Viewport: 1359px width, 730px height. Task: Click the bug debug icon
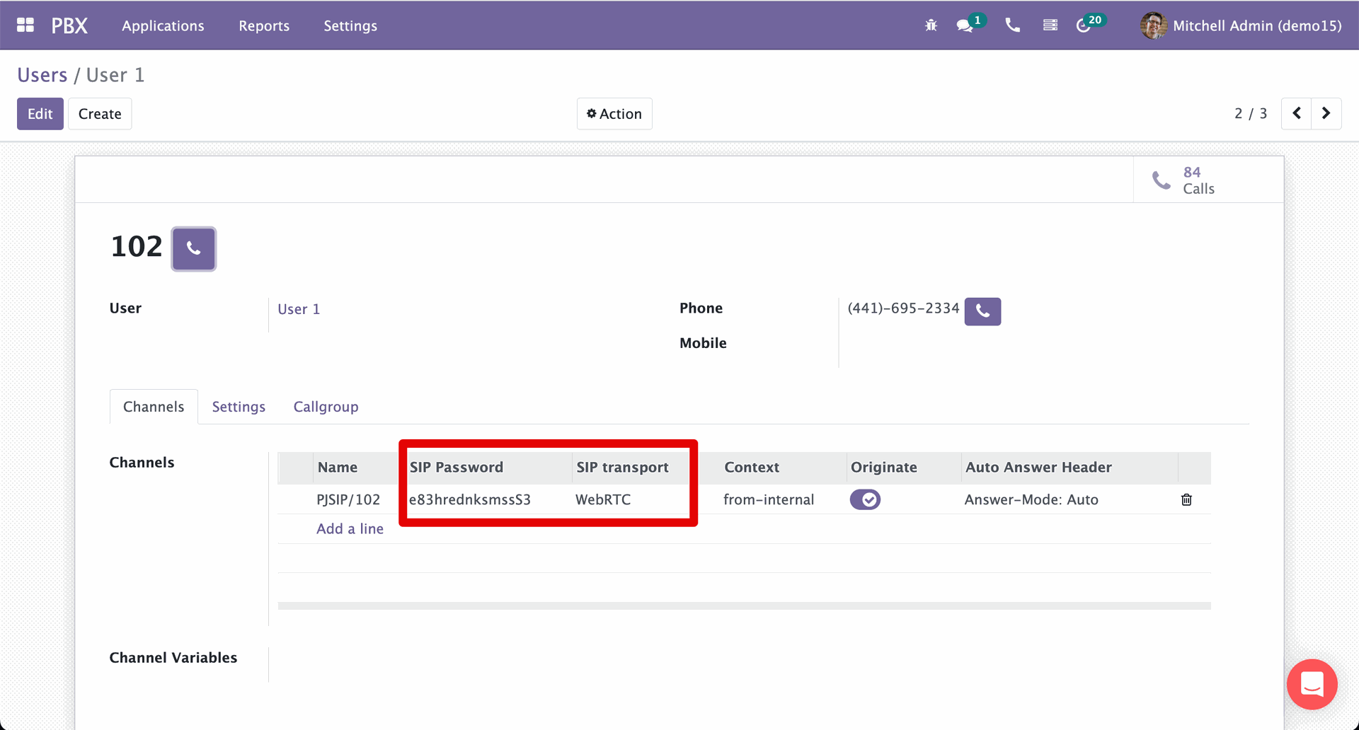(931, 25)
